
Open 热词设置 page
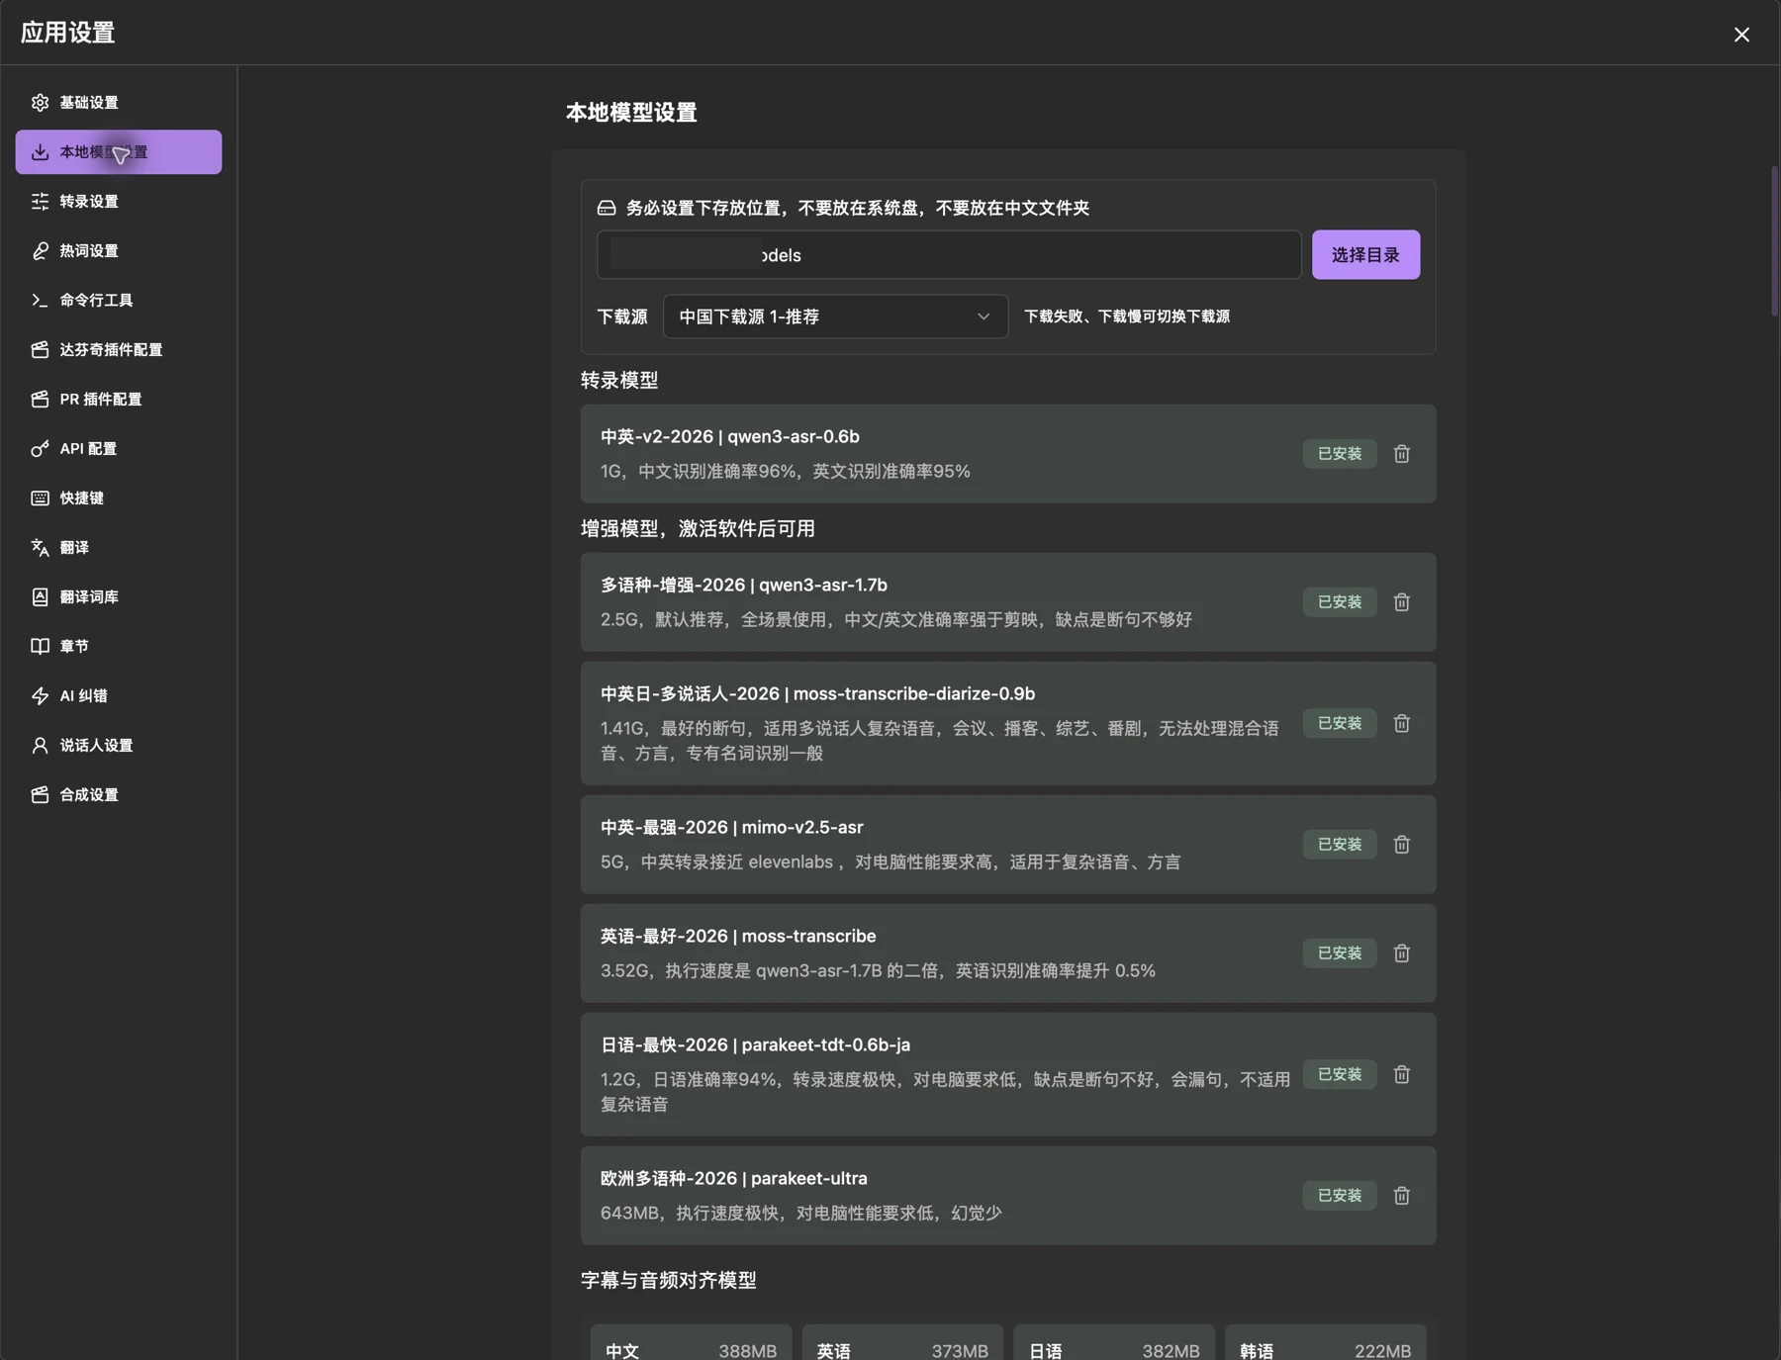(x=119, y=251)
